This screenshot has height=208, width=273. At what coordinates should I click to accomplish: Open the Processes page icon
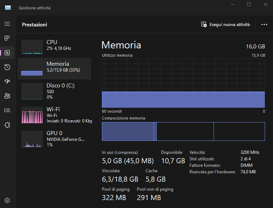click(x=7, y=38)
